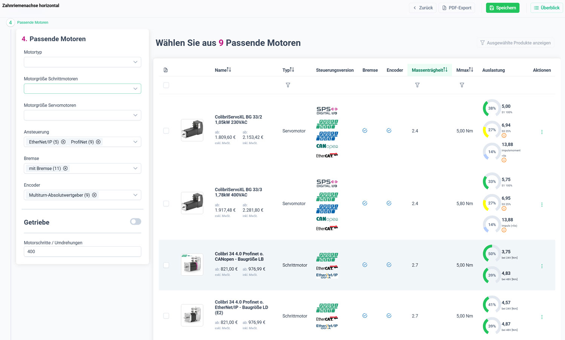Open the Mmax column filter
The width and height of the screenshot is (565, 340).
pyautogui.click(x=462, y=85)
